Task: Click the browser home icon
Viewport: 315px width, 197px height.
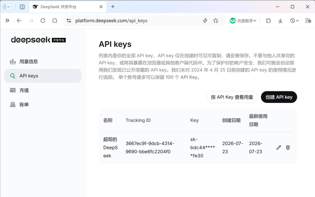Action: click(x=55, y=21)
